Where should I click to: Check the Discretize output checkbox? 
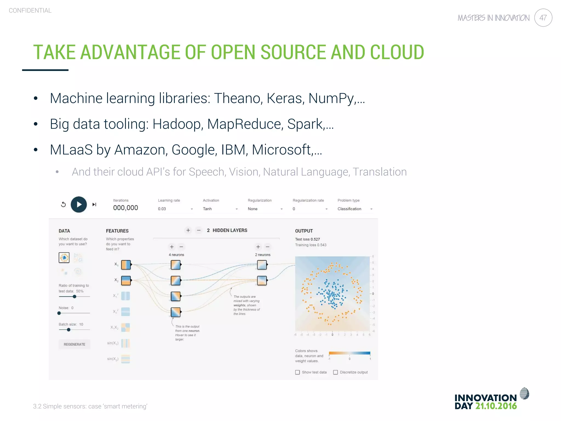coord(336,372)
